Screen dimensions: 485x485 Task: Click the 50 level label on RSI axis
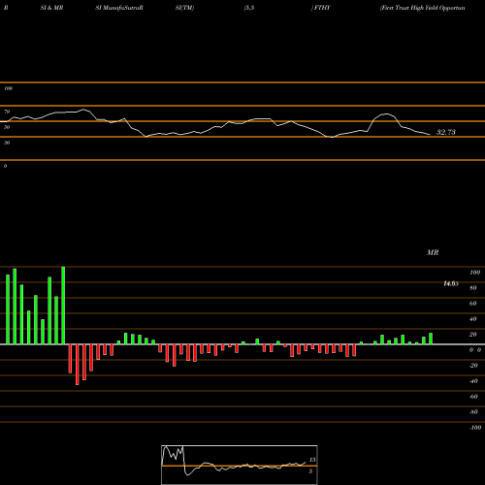[x=7, y=127]
